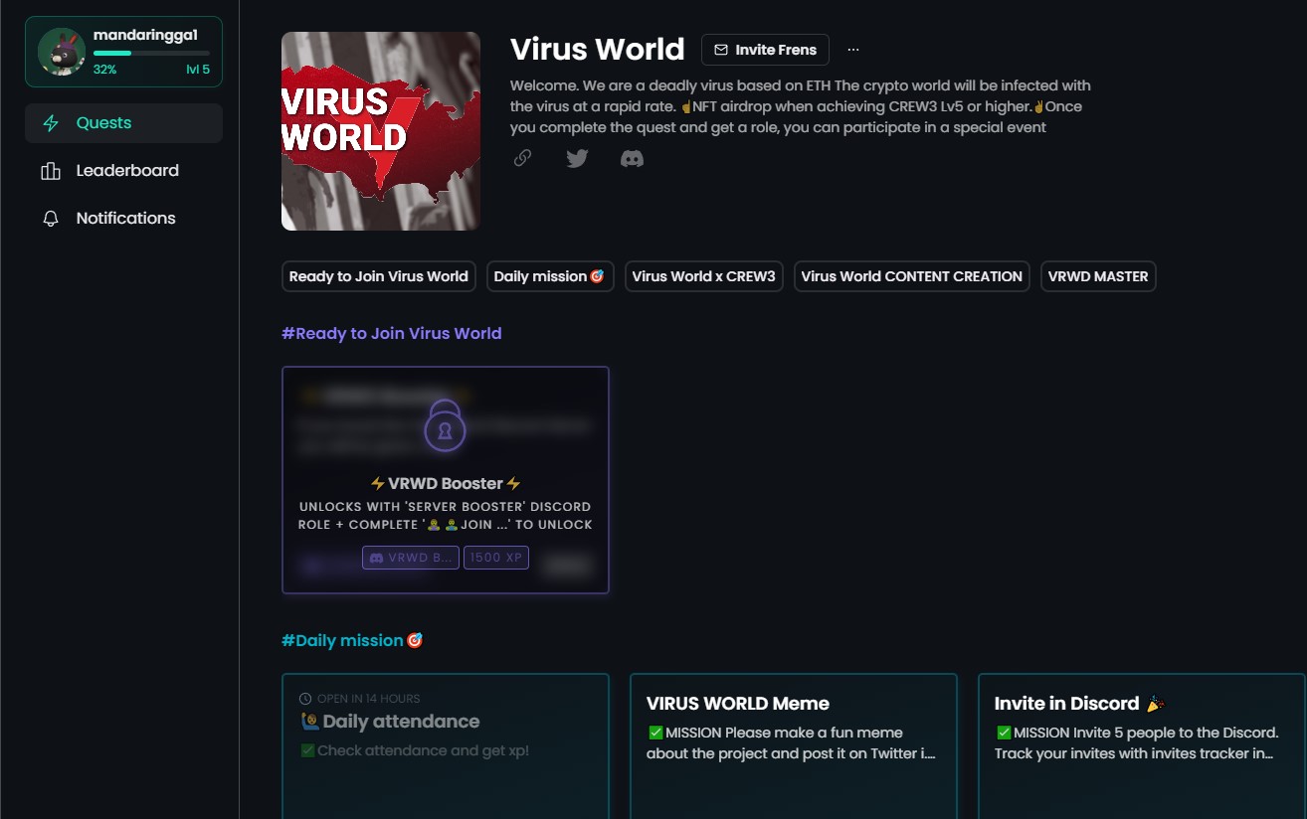1307x819 pixels.
Task: Click the 32% progress label
Action: coord(104,70)
